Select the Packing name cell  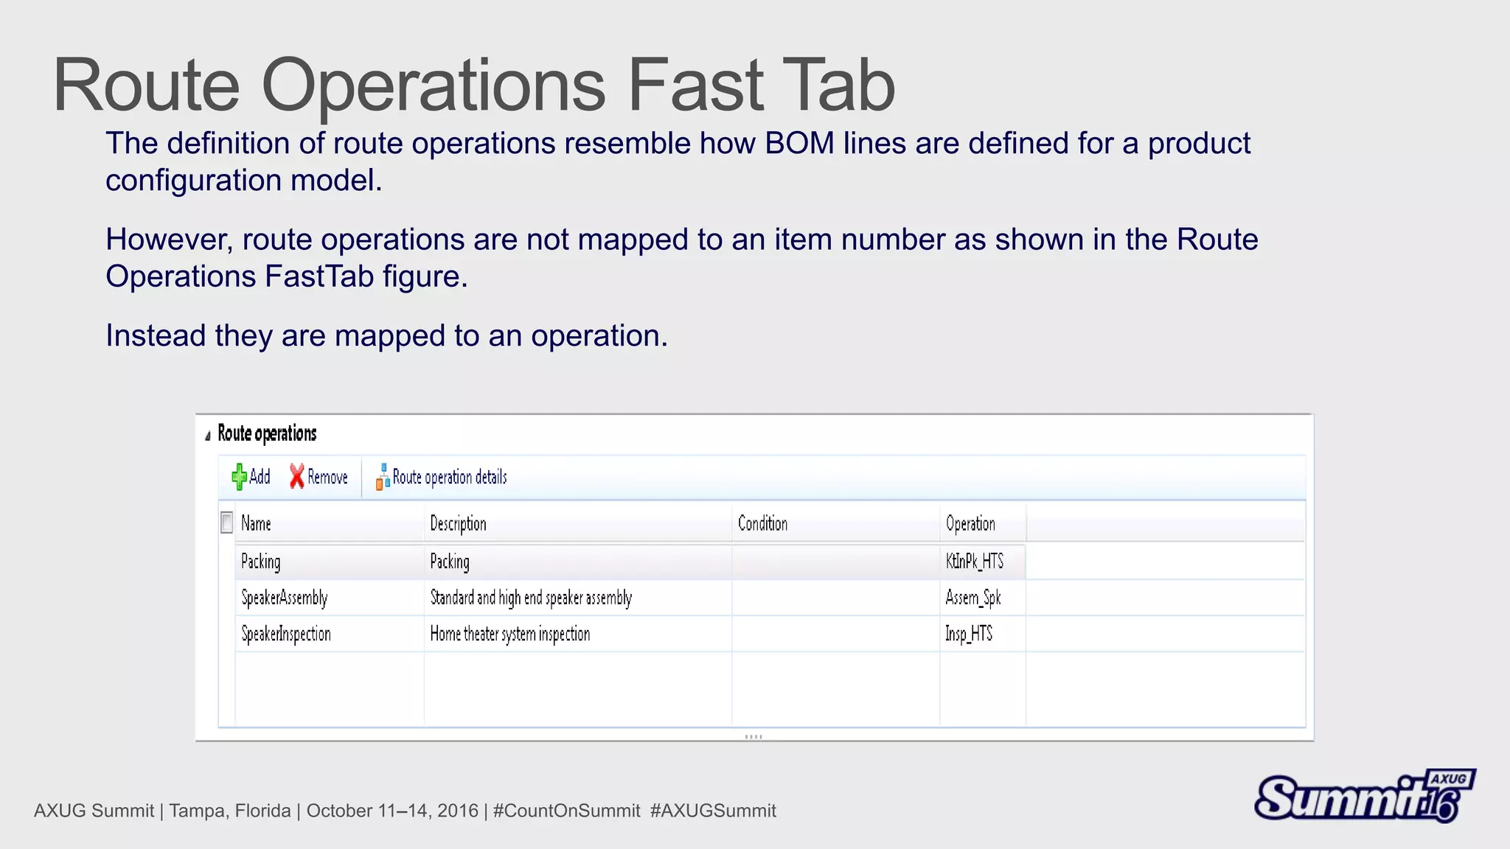tap(330, 562)
